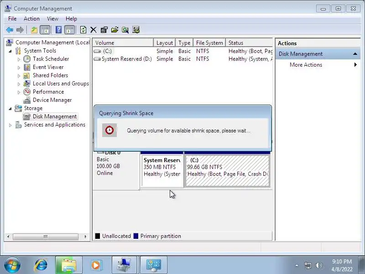Expand the Shared Folders node
Viewport: 365px width, 274px height.
click(x=19, y=76)
